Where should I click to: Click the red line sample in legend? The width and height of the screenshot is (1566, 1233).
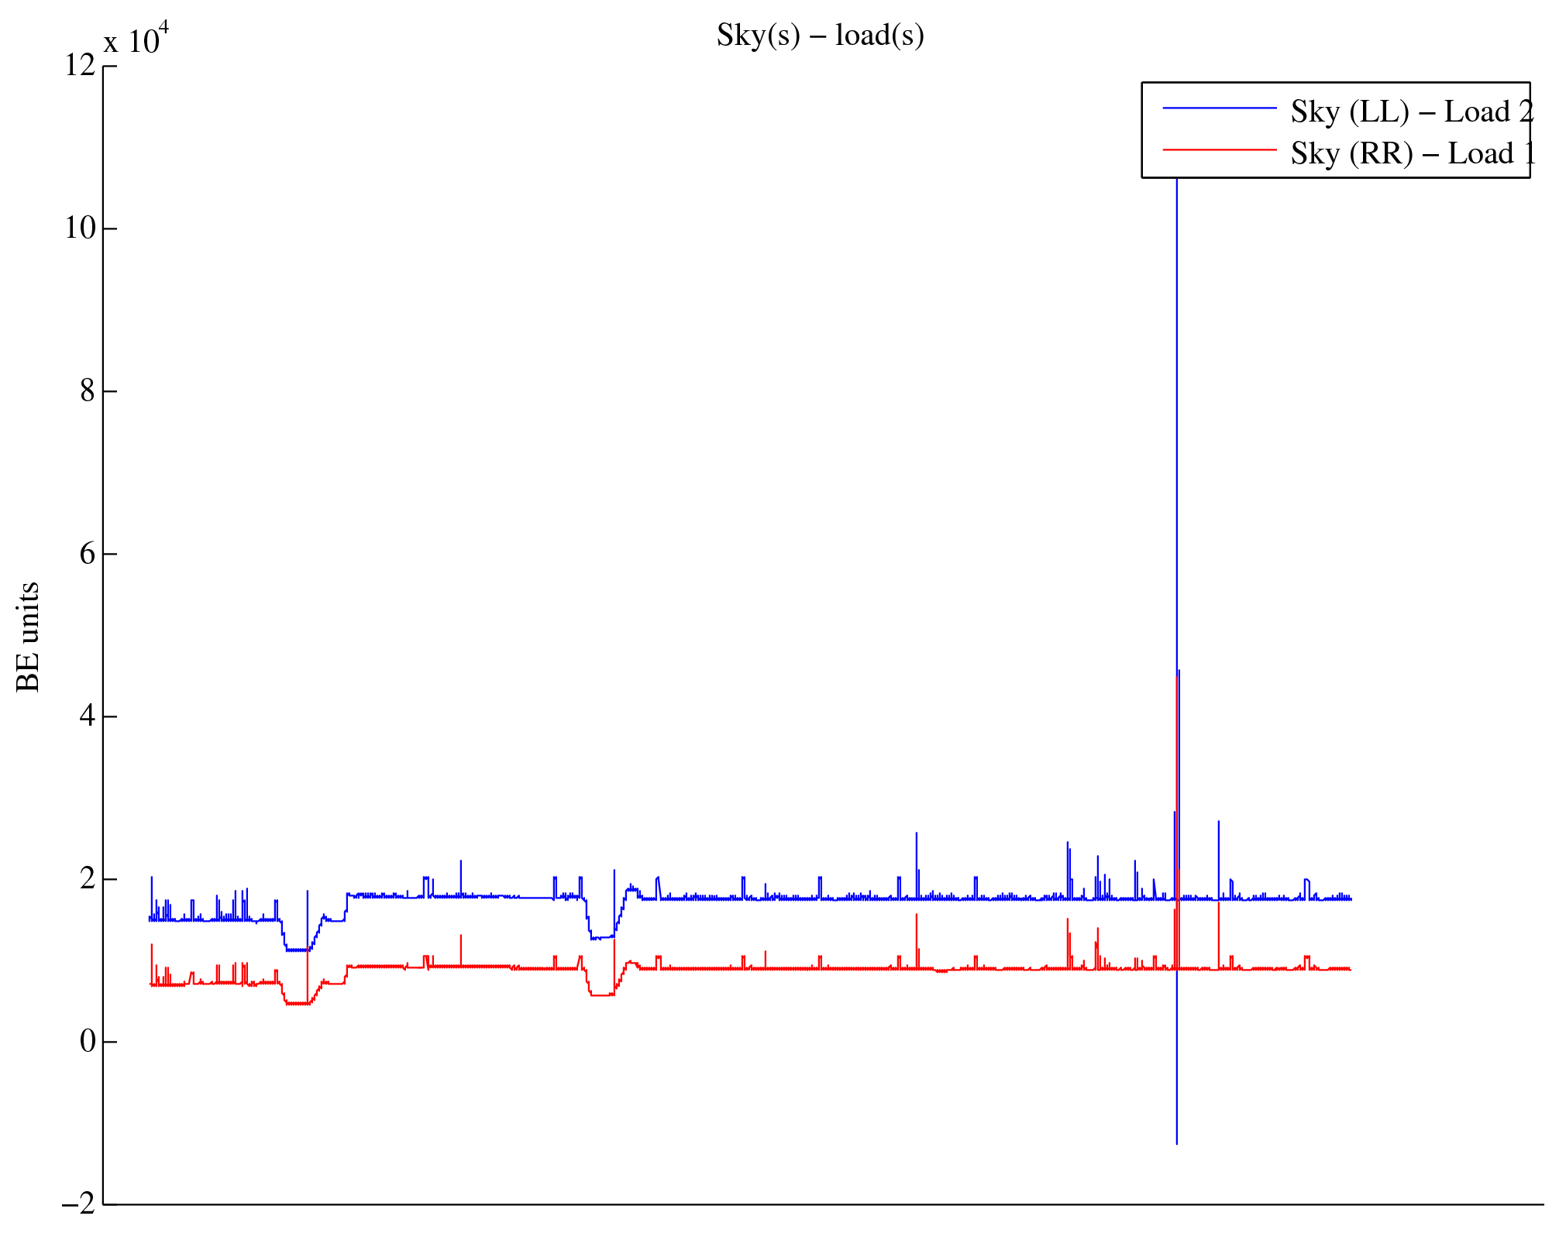pos(1220,149)
